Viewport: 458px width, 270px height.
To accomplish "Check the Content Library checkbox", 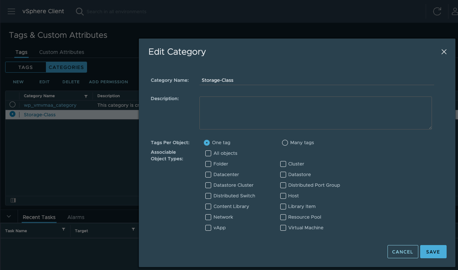I will pos(208,207).
